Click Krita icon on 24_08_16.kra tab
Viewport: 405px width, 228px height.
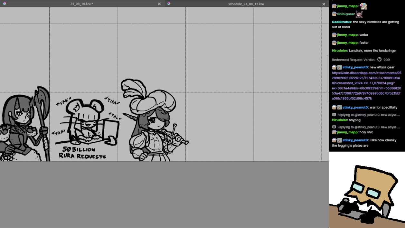pyautogui.click(x=5, y=4)
